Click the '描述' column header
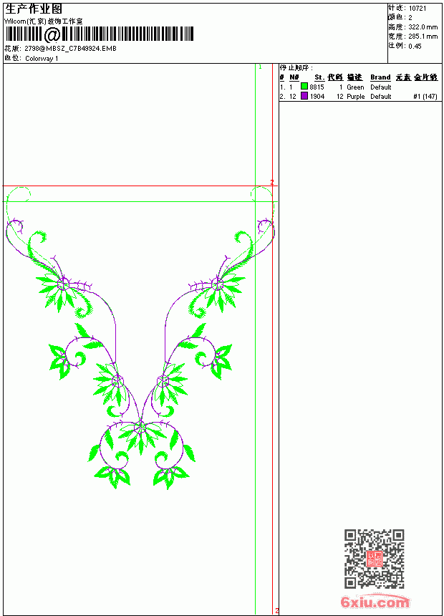The image size is (444, 616). click(354, 77)
